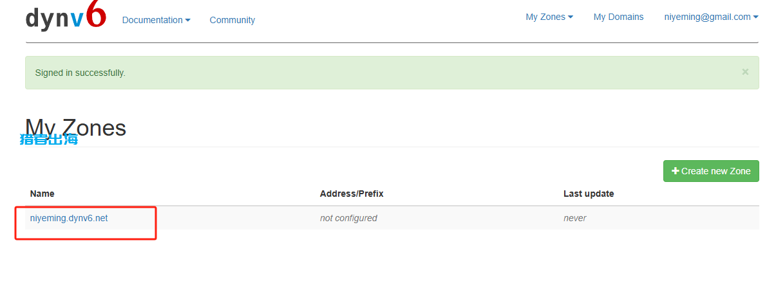The image size is (776, 290).
Task: Open the niyeming.dynv6.net zone link
Action: [x=69, y=218]
